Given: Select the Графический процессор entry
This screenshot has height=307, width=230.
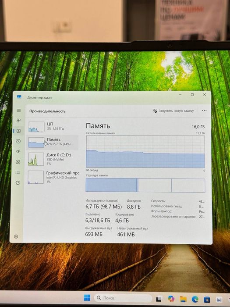Looking at the screenshot, I should coord(53,177).
